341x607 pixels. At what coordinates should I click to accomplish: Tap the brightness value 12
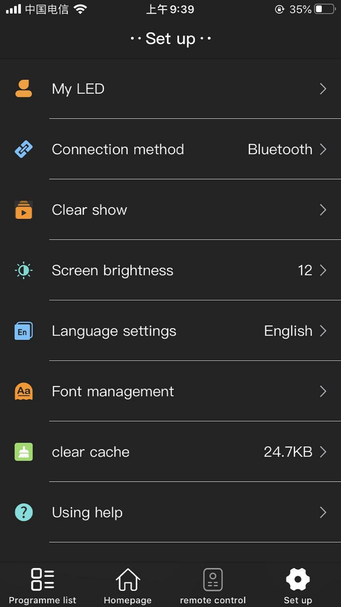tap(305, 270)
